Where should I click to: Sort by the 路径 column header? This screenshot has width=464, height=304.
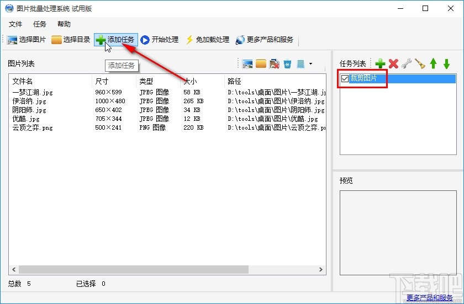pyautogui.click(x=234, y=81)
